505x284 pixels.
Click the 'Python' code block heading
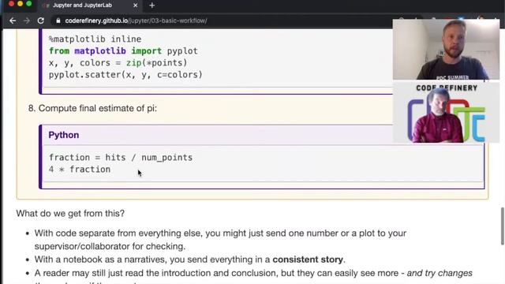click(x=64, y=135)
